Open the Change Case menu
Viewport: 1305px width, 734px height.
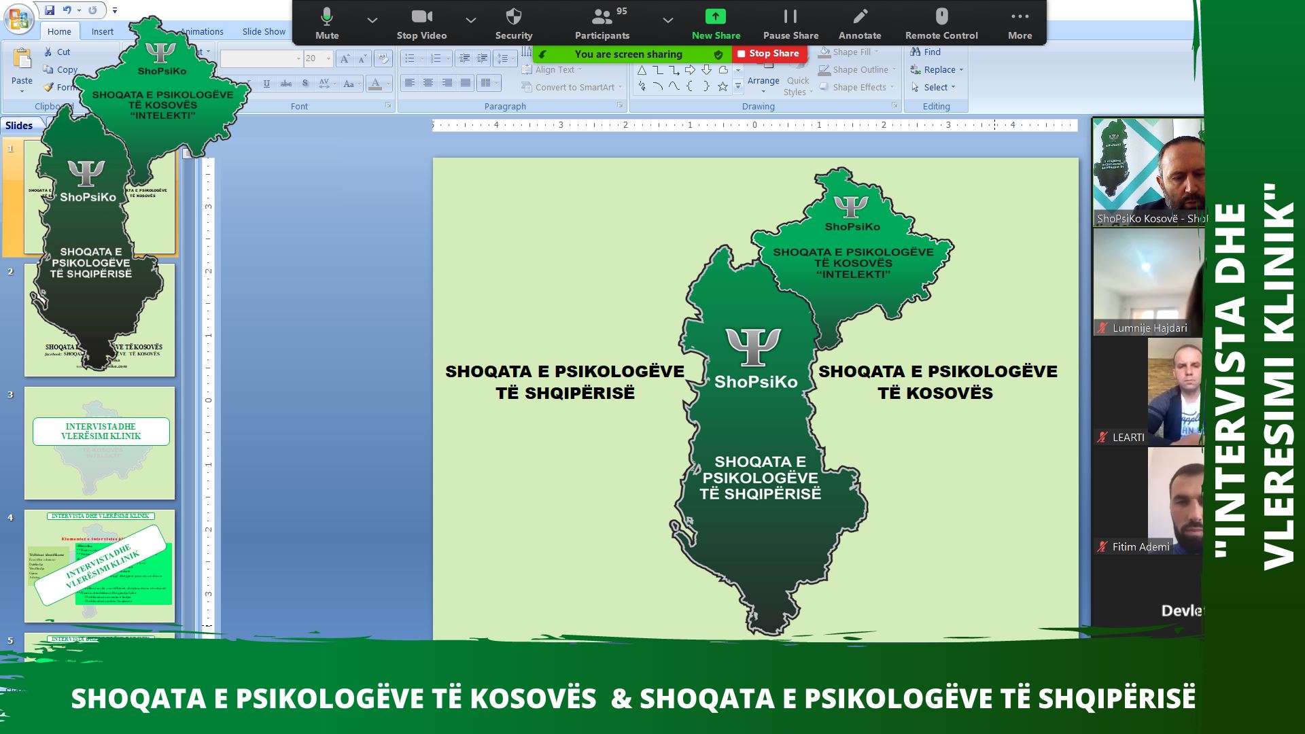coord(350,84)
